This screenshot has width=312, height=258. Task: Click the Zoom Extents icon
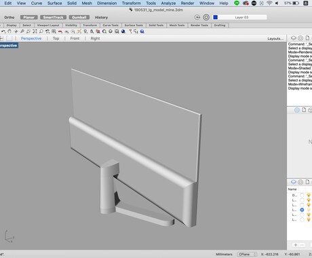[35, 31]
